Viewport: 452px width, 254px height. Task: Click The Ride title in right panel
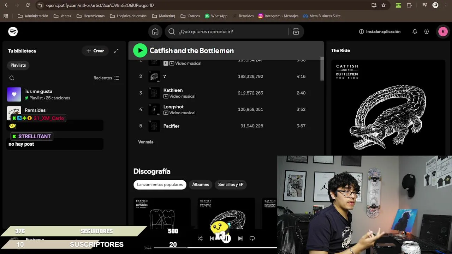[x=340, y=50]
